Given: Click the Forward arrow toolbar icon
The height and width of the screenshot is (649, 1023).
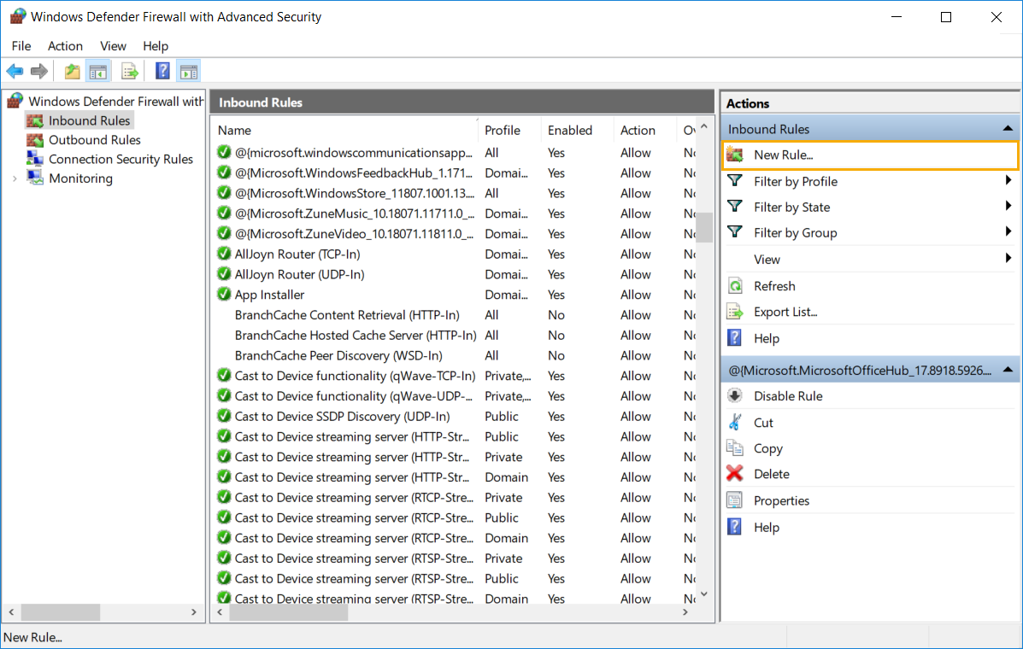Looking at the screenshot, I should 39,71.
